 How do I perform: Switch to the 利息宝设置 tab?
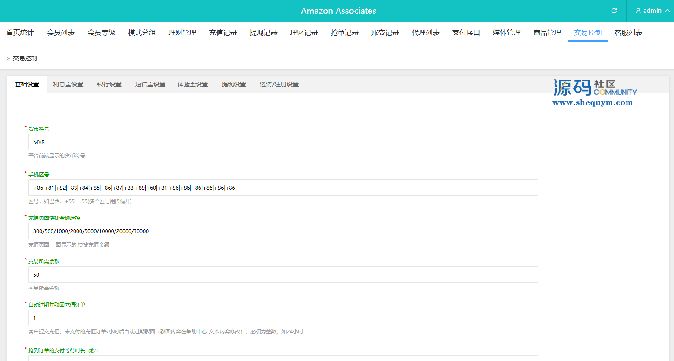click(68, 85)
